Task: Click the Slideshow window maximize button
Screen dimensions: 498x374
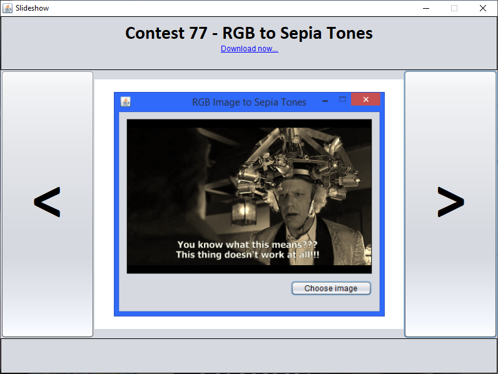Action: tap(454, 8)
